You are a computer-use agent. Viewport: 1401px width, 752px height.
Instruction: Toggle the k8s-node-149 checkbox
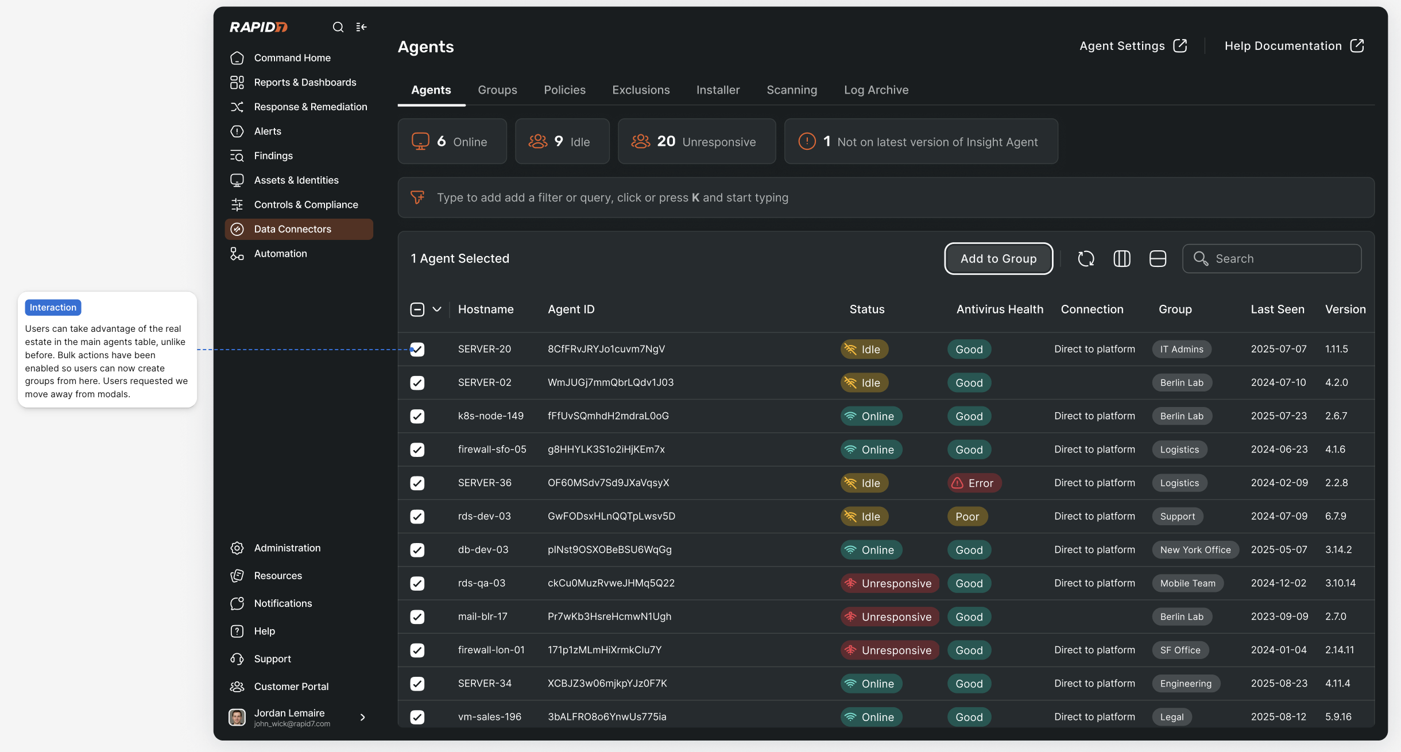(417, 416)
